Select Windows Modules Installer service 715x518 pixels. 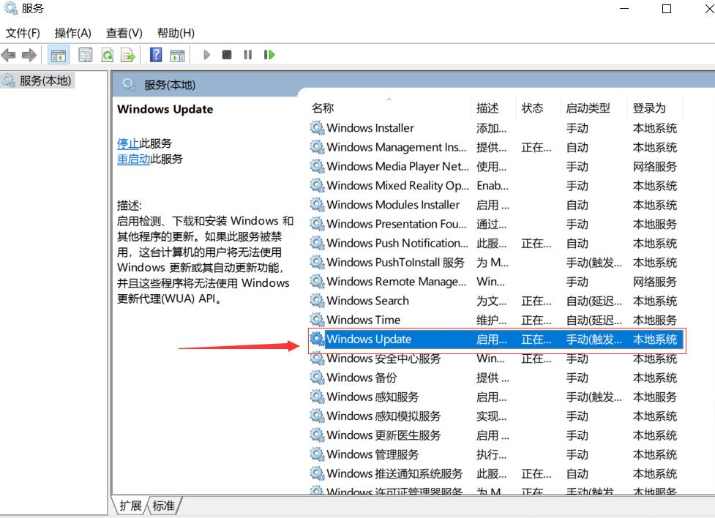click(496, 205)
